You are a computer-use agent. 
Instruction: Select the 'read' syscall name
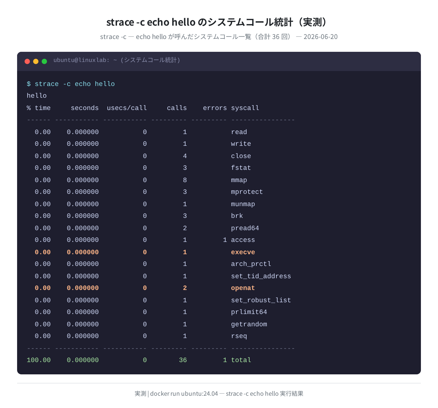click(x=239, y=132)
